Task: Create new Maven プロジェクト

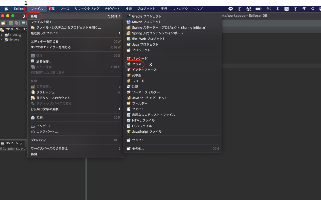Action: click(x=173, y=22)
